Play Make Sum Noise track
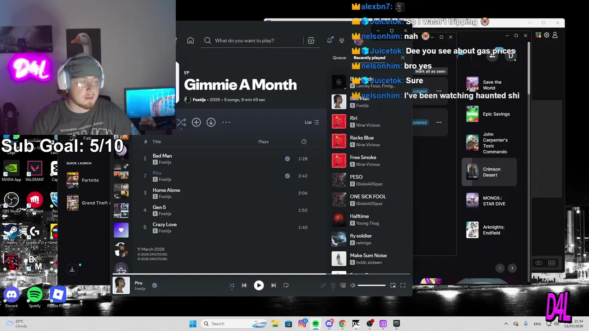 [369, 259]
